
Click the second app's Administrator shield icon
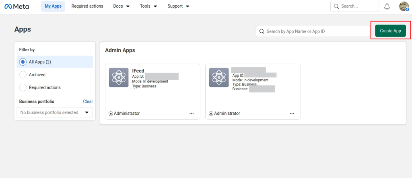(211, 114)
